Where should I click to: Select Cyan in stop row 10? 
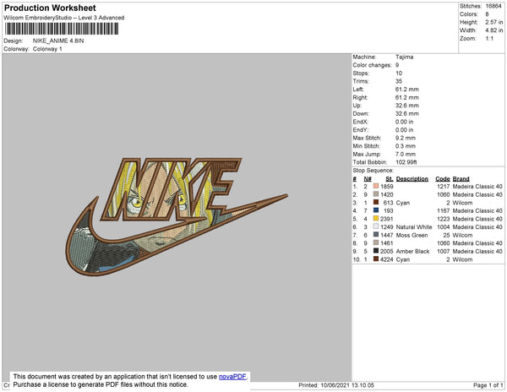click(402, 259)
